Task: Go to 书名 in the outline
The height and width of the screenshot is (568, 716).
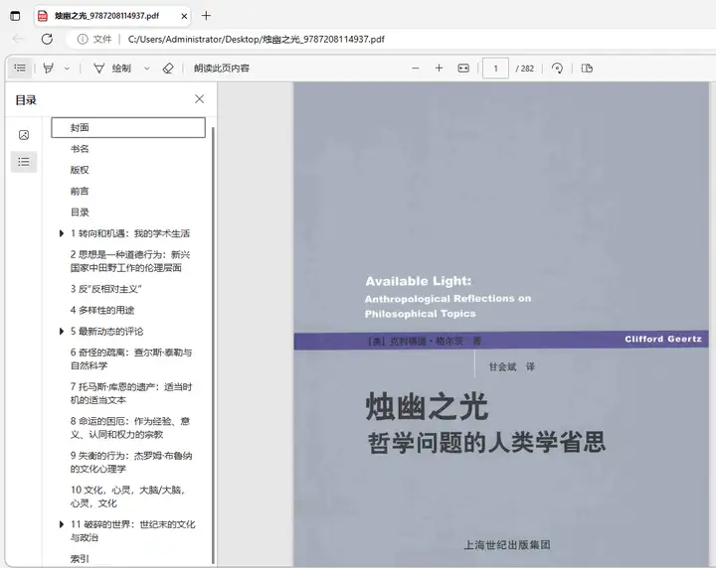Action: click(80, 149)
